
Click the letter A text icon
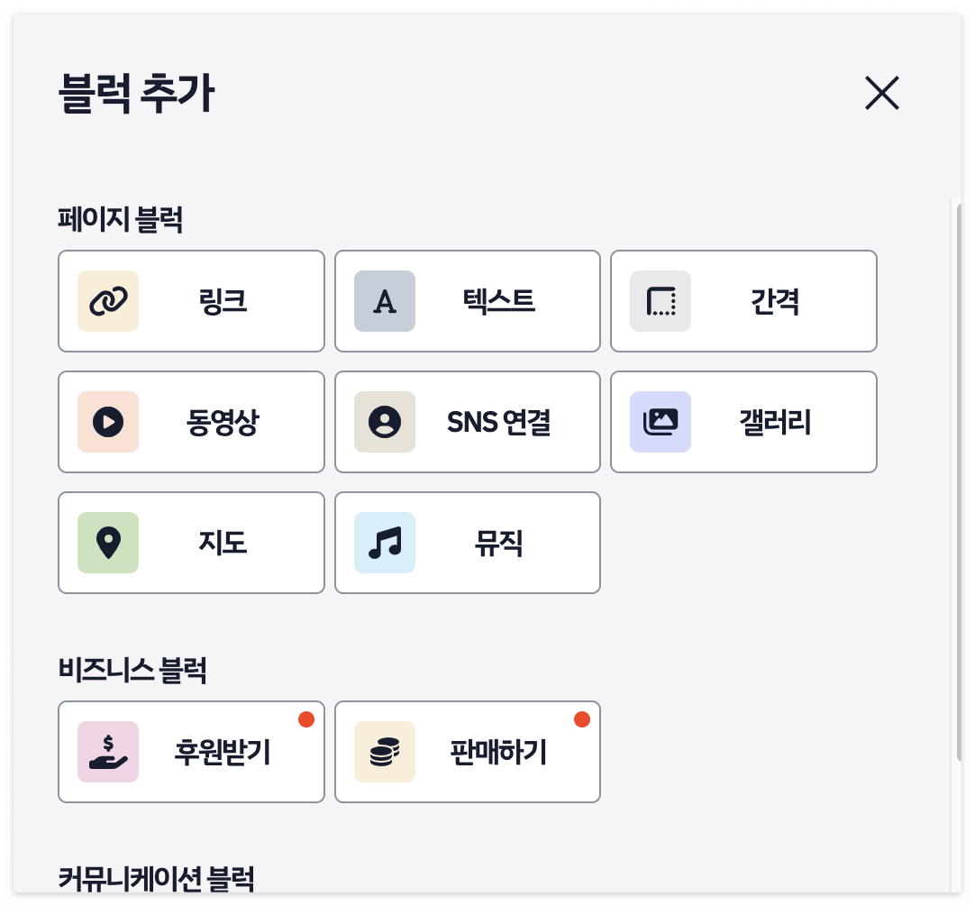pyautogui.click(x=385, y=301)
